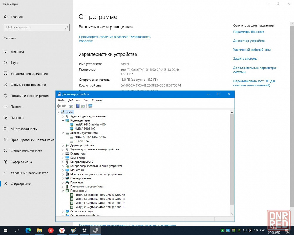294x235 pixels.
Task: Expand Аудиовходы и аудиовыходы node
Action: click(63, 116)
